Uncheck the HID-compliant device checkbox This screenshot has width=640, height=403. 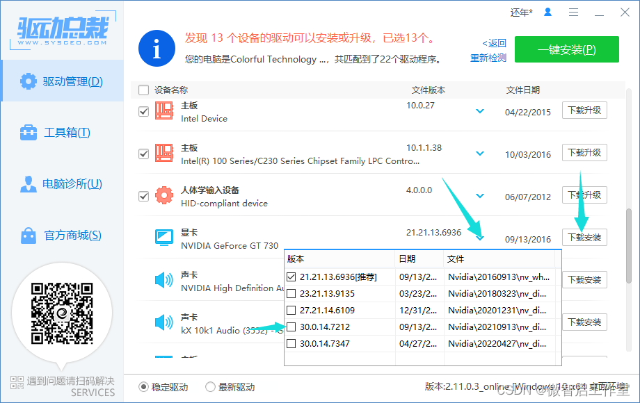click(144, 196)
